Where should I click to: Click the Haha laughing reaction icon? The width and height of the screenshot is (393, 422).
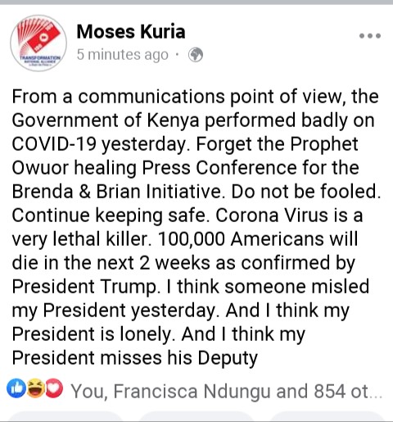(35, 389)
